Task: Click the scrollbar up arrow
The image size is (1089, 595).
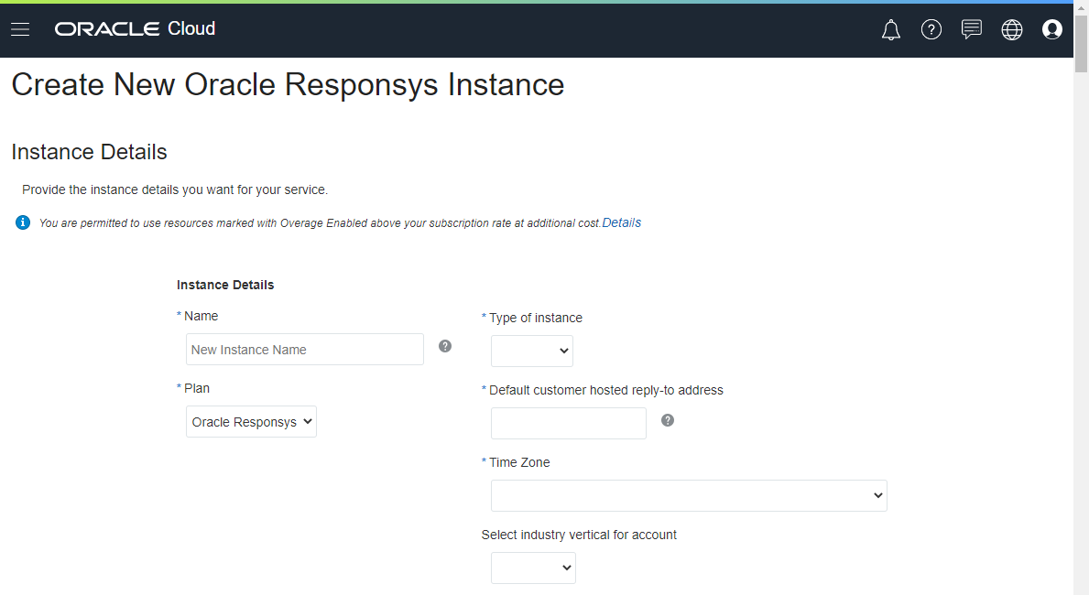Action: tap(1082, 7)
